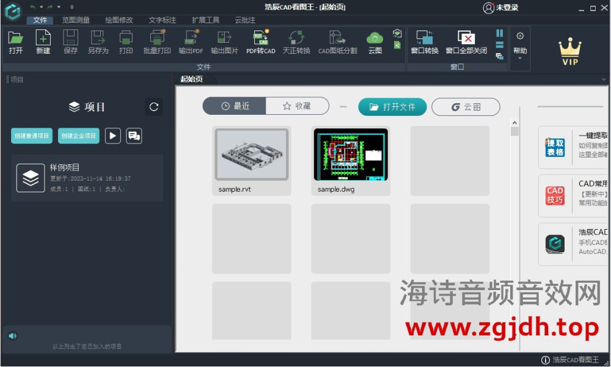Click the sample.dwg file name label

click(336, 189)
